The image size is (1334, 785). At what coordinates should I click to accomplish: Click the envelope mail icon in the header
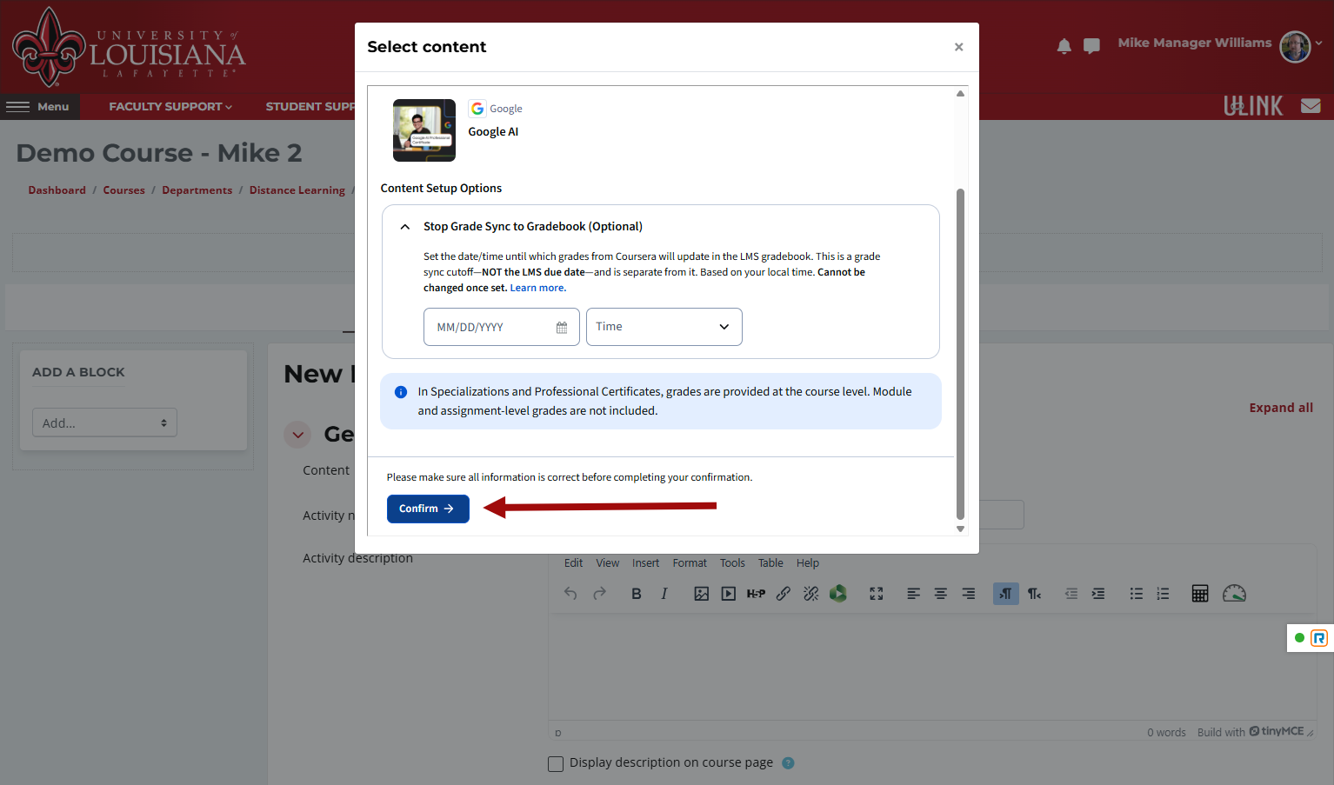click(x=1311, y=106)
